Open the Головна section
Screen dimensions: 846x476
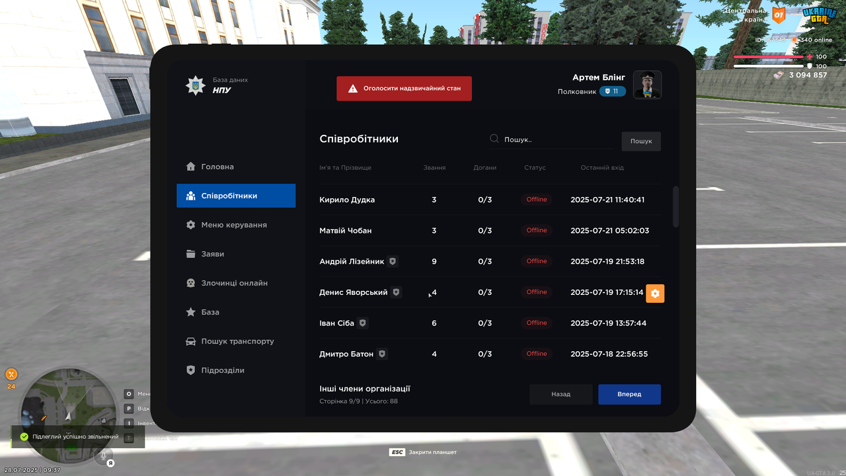[236, 167]
